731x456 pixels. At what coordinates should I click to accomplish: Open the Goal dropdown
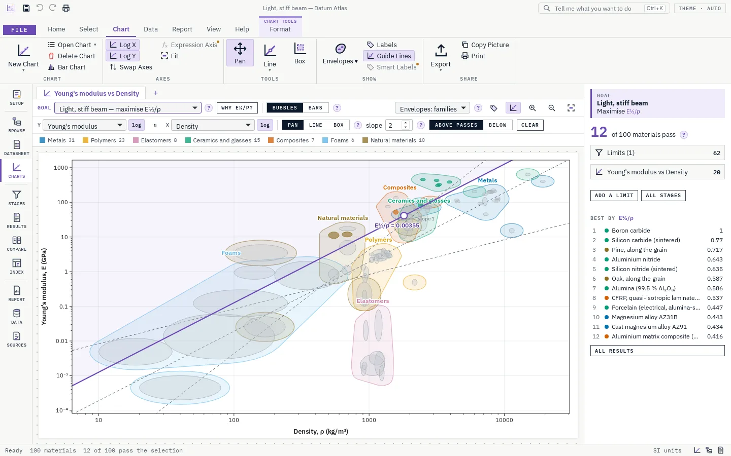[128, 108]
